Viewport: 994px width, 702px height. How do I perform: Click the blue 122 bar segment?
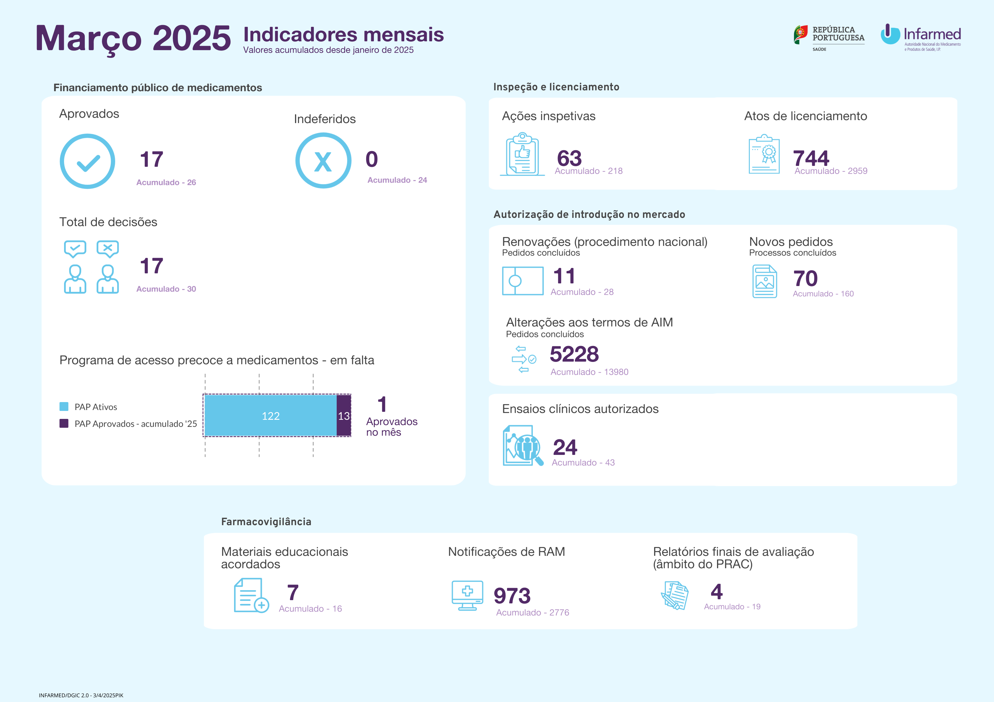[x=271, y=415]
